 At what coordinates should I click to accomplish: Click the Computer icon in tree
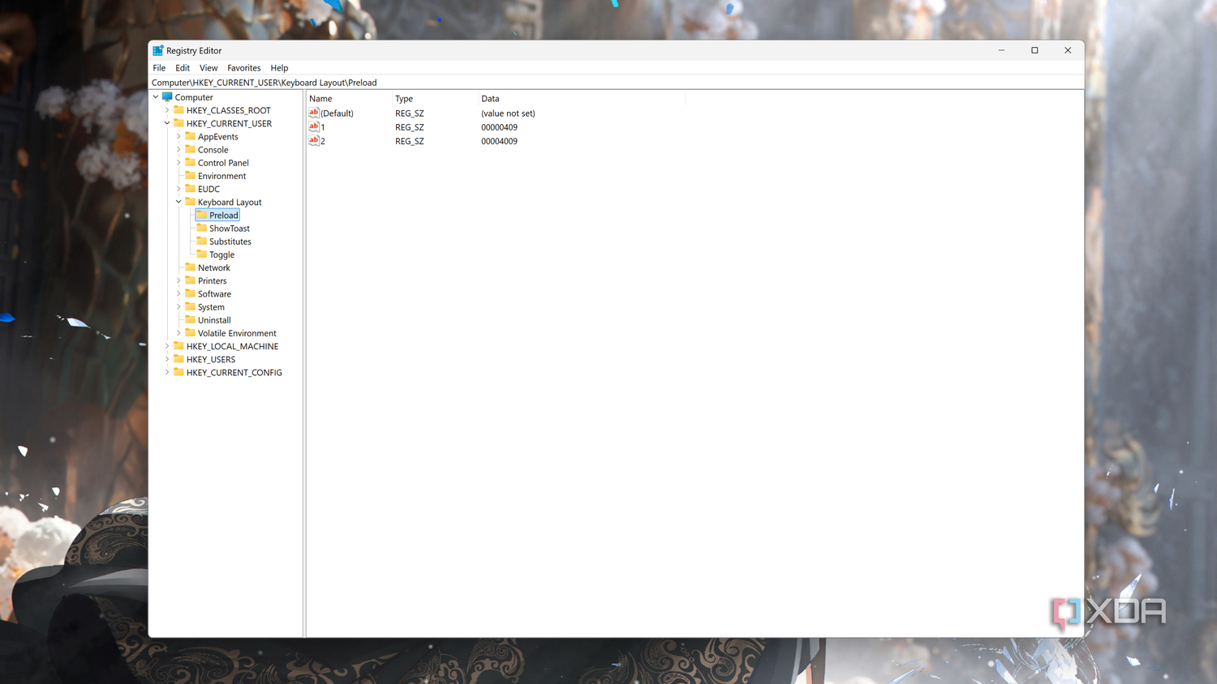tap(167, 97)
